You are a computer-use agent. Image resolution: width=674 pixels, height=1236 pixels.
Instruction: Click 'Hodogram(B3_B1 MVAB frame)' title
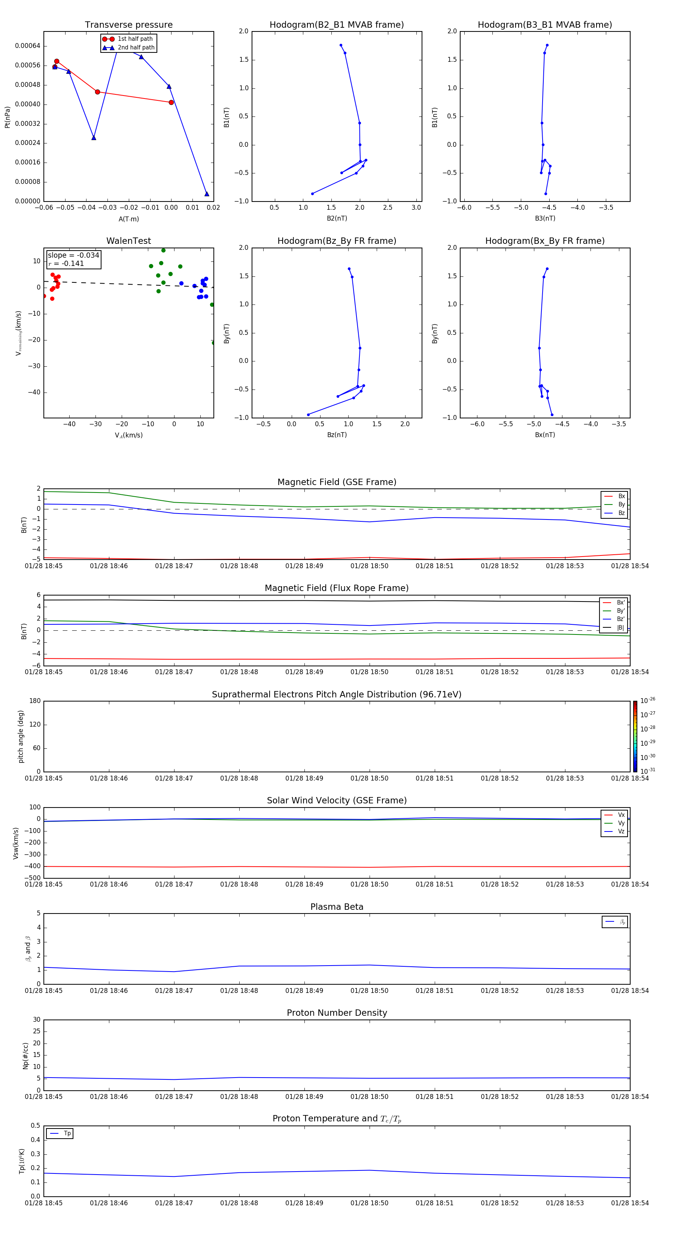[x=545, y=25]
